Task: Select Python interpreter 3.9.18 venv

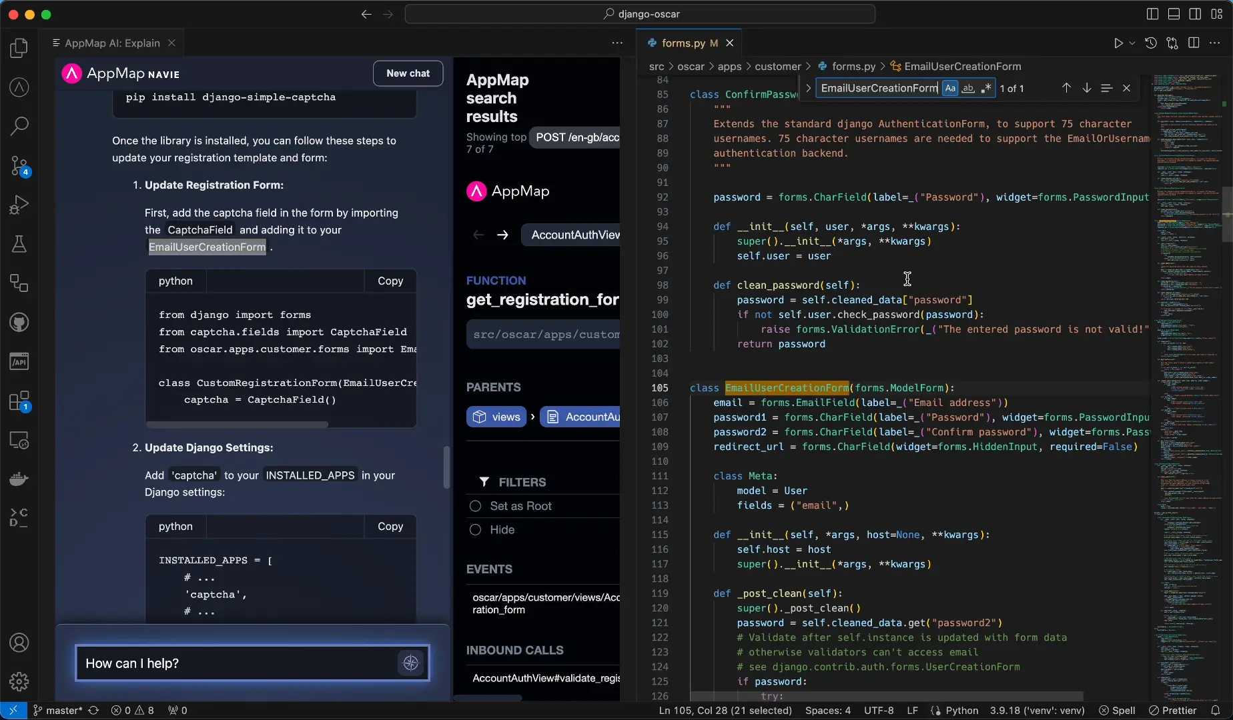Action: [1038, 711]
